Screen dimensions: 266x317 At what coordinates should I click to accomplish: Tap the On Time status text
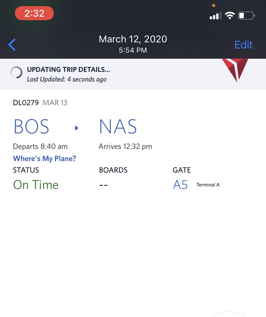tap(36, 185)
